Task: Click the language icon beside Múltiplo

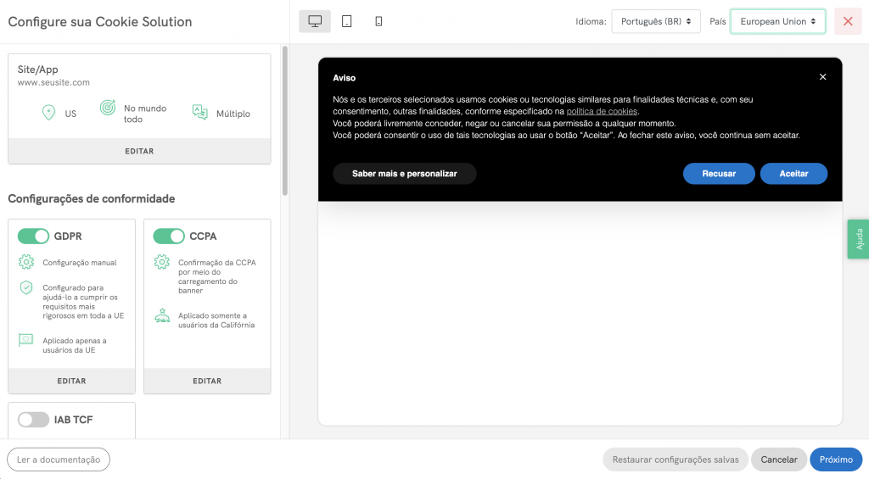Action: 199,113
